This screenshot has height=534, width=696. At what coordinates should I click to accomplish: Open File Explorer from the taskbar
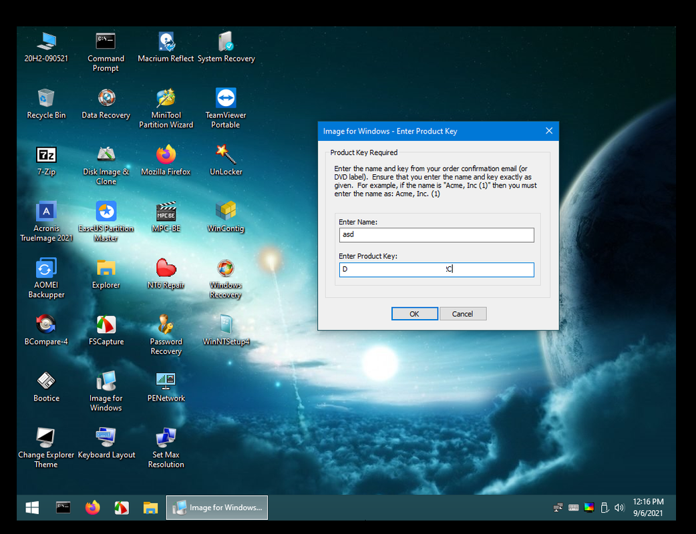click(x=150, y=507)
